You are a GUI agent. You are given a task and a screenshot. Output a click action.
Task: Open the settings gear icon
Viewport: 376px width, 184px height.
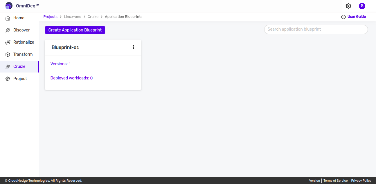348,6
